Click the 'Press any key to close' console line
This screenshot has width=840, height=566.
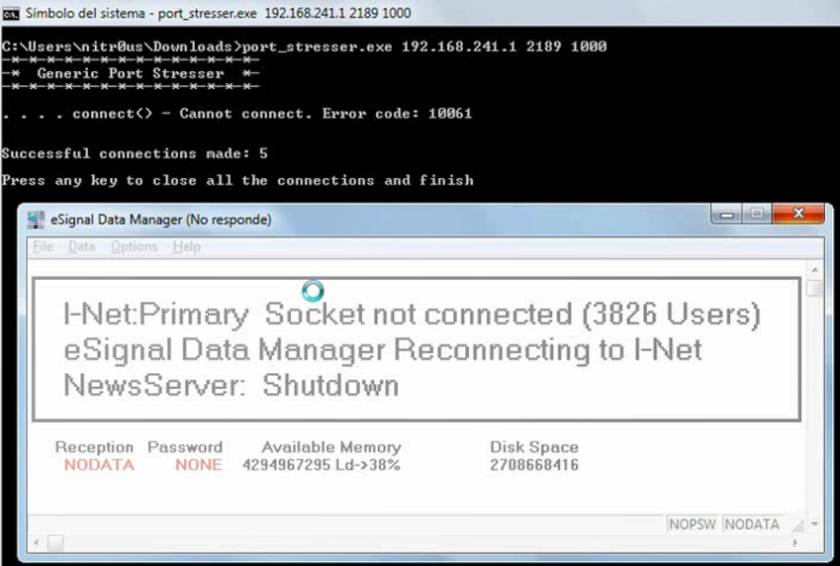point(237,181)
